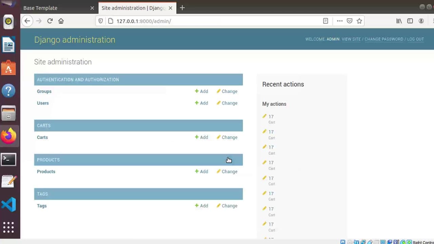Open the page actions three-dot menu
Screen dimensions: 434x244
point(340,21)
